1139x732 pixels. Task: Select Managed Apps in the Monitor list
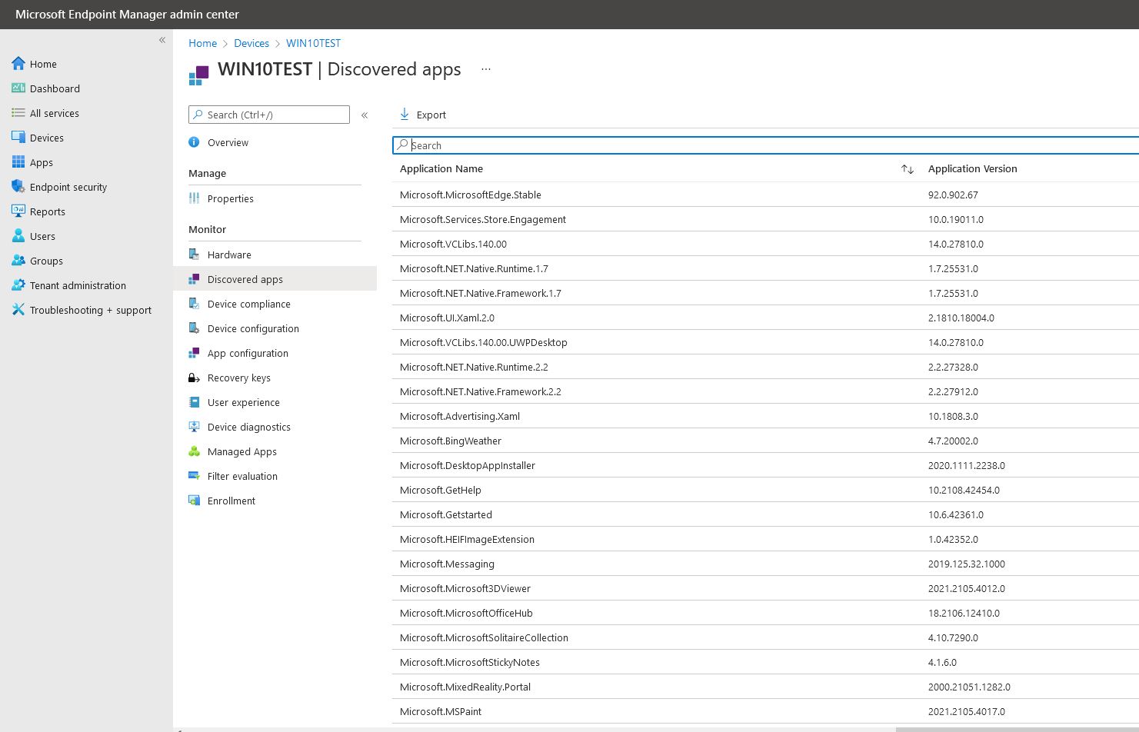241,451
